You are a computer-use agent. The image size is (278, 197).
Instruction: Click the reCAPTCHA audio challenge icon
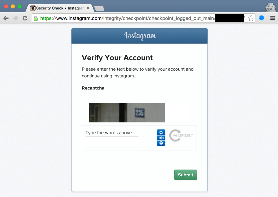point(161,138)
